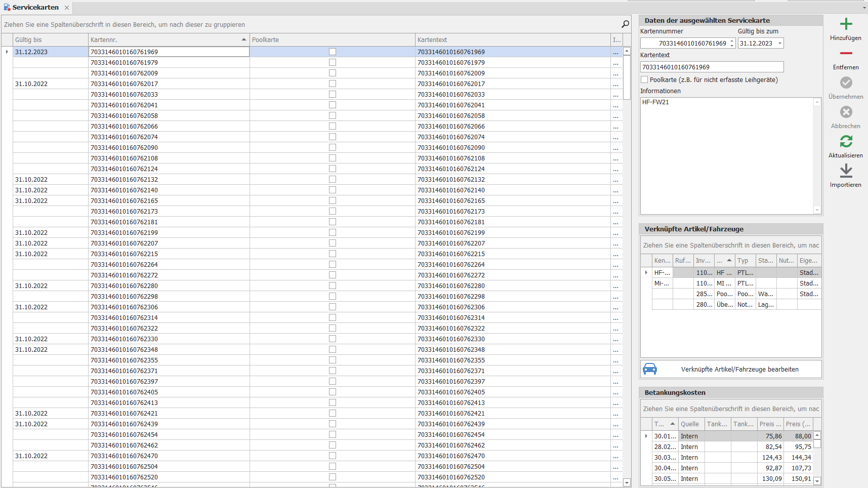Enable the Poolkarte checkbox in the details panel

(644, 80)
